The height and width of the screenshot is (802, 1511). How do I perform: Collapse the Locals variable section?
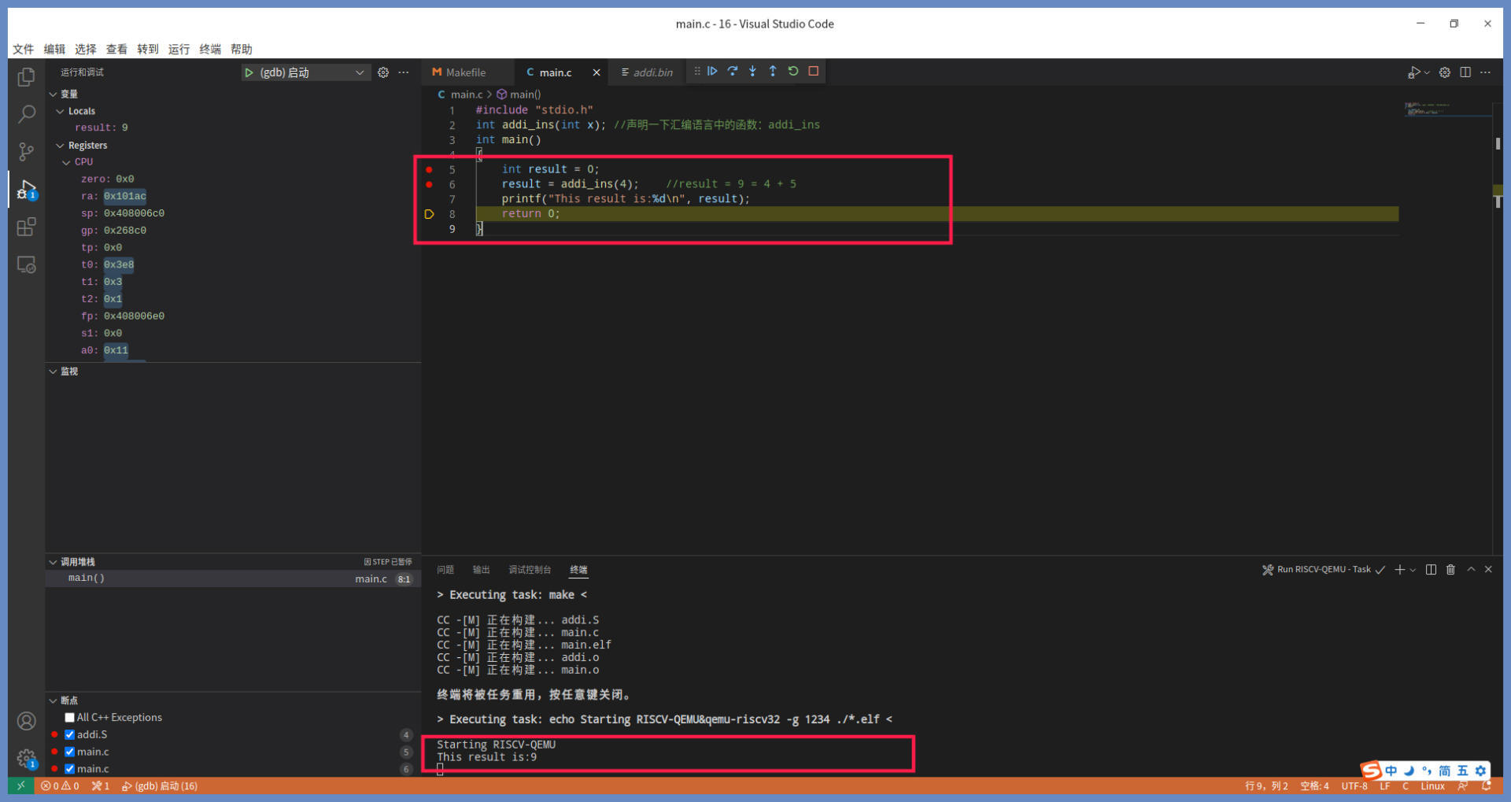[61, 112]
